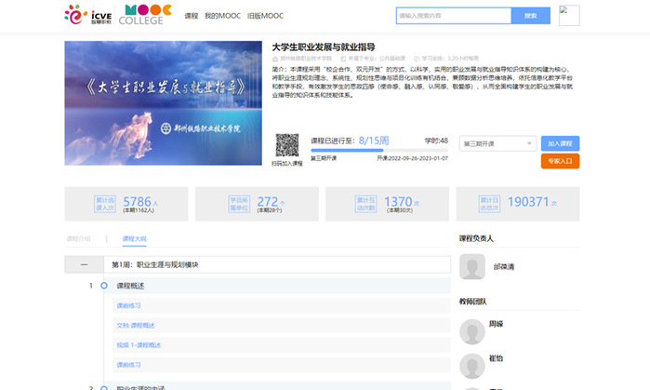Click the 8/15周 course progress bar
Viewport: 650px width, 390px height.
pos(379,150)
